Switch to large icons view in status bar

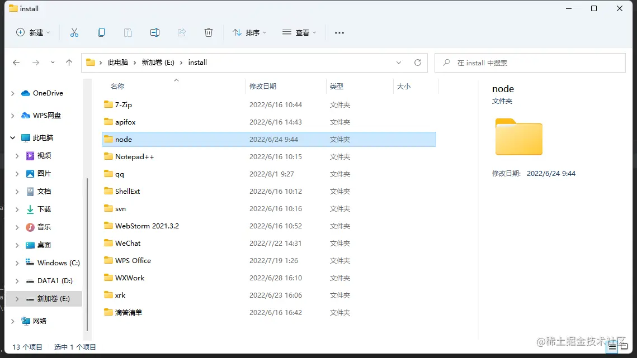pos(624,347)
